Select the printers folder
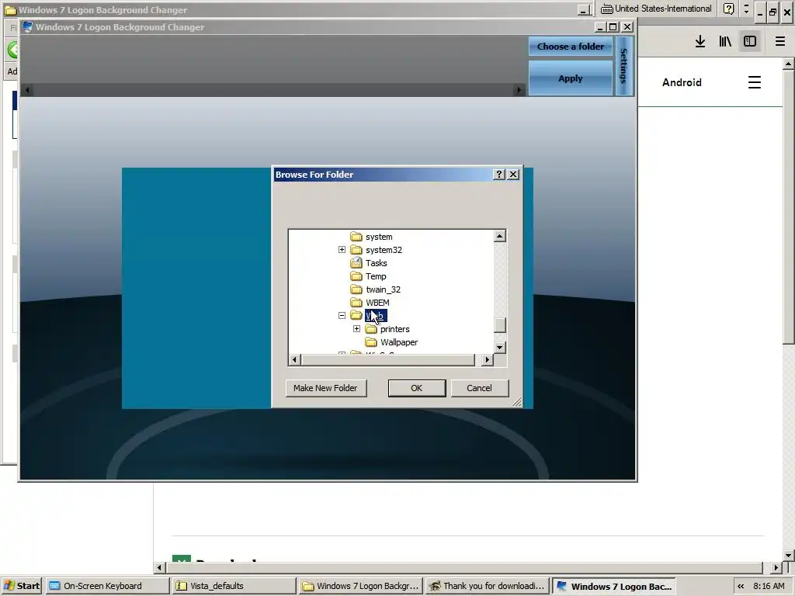This screenshot has height=596, width=795. pyautogui.click(x=395, y=329)
